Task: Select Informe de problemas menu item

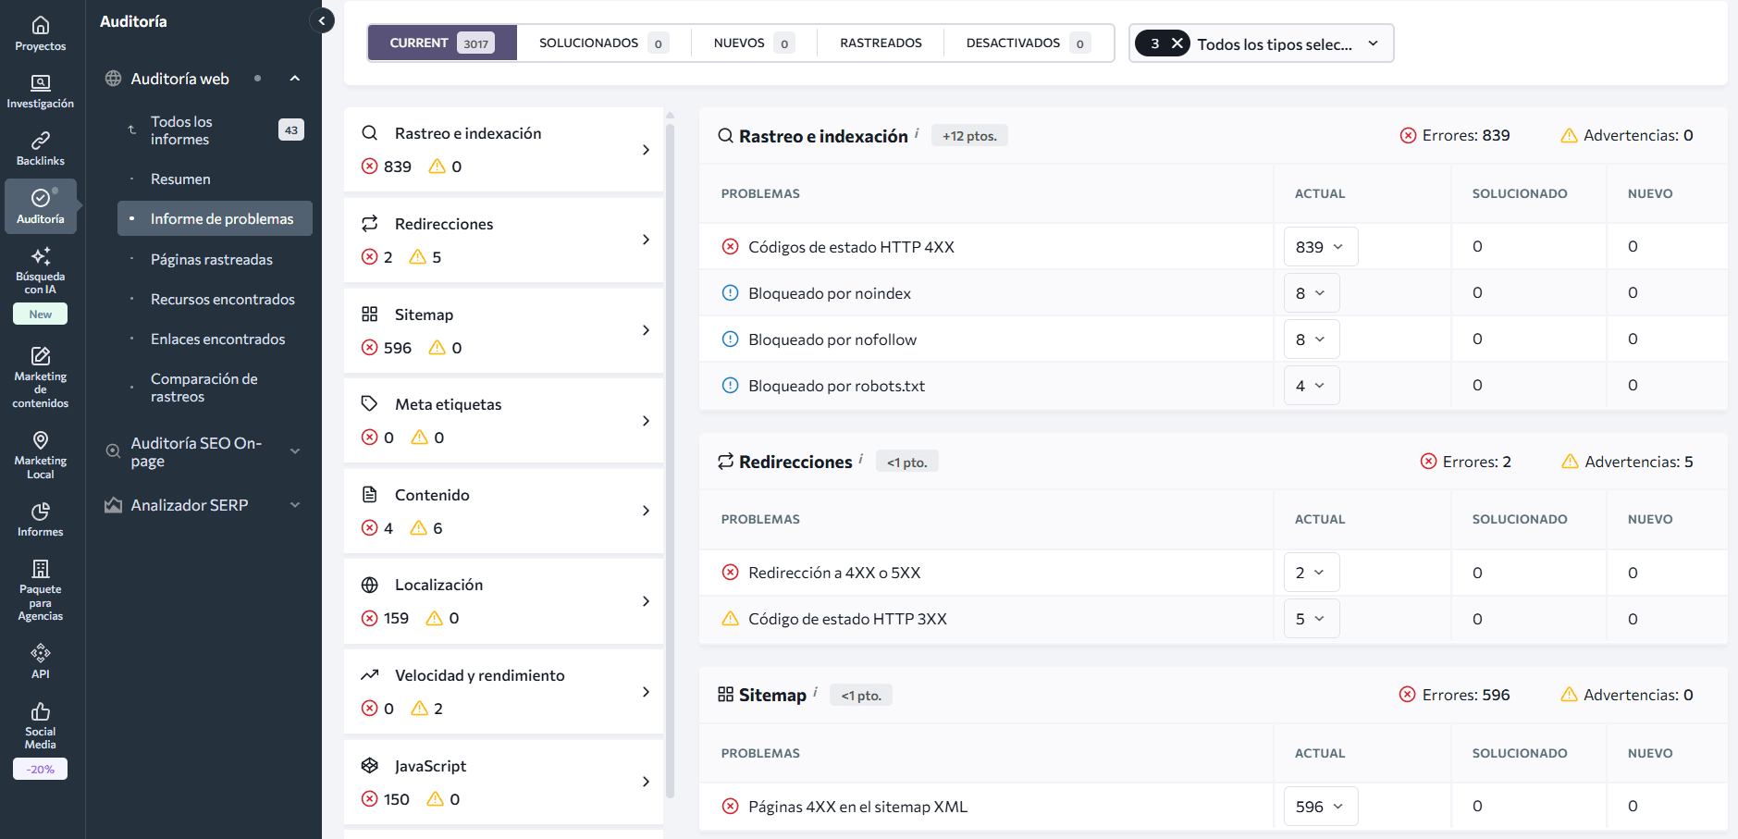Action: 215,218
